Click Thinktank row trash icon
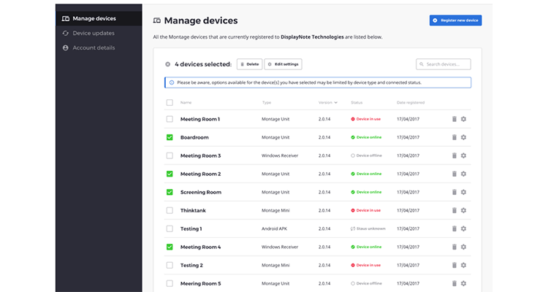The image size is (548, 292). point(454,210)
